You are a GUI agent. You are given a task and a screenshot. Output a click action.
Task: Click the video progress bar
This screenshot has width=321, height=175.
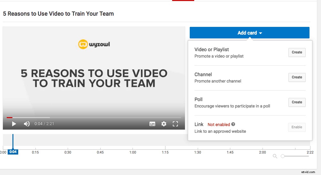pyautogui.click(x=94, y=117)
